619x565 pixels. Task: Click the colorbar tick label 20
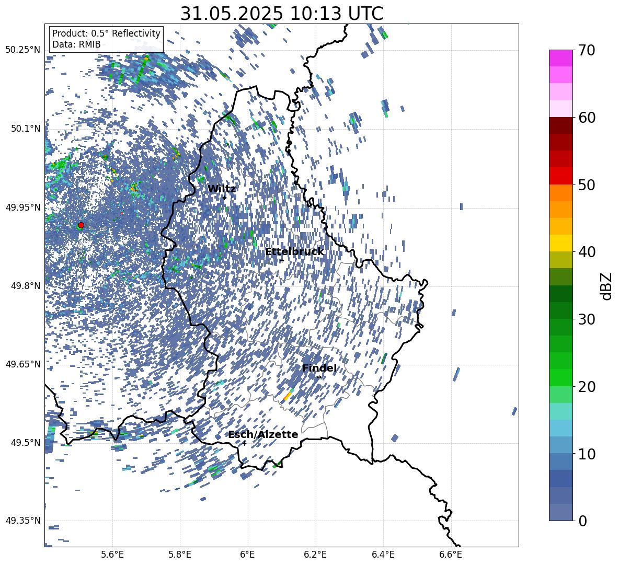(x=587, y=386)
